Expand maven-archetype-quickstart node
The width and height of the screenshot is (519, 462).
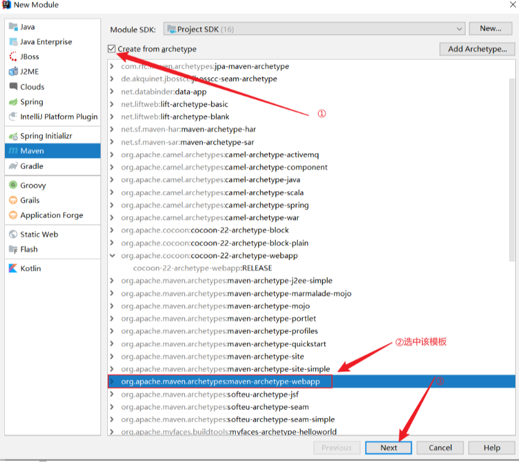(x=112, y=344)
